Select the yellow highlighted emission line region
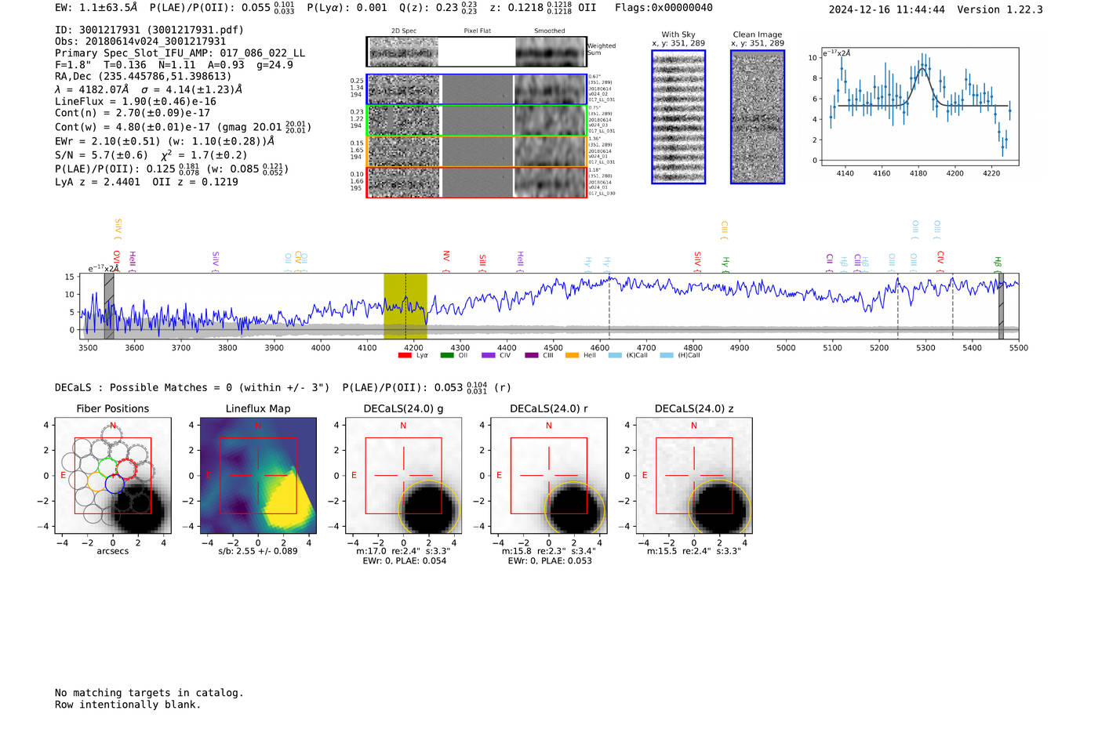 (405, 306)
